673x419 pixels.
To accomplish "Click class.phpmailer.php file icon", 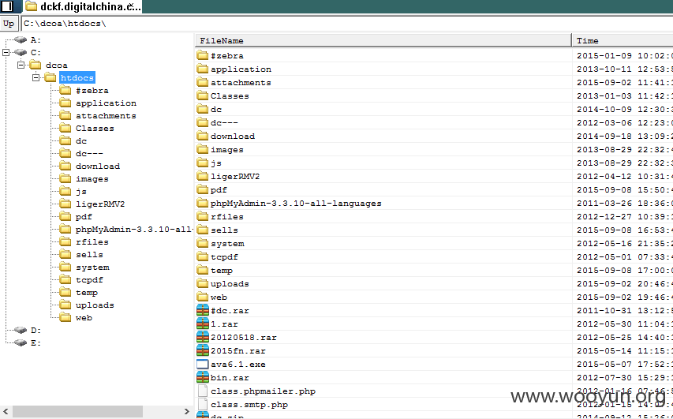I will click(203, 391).
